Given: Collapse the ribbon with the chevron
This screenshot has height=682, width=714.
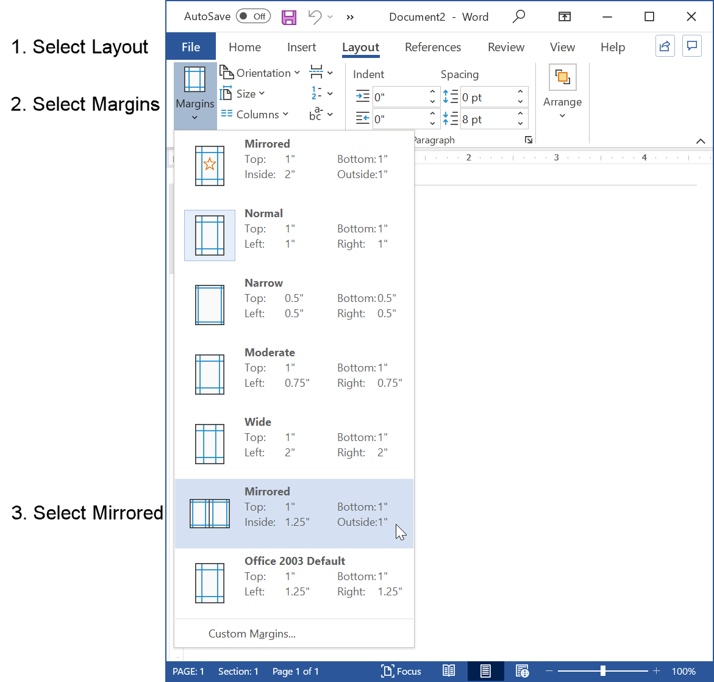Looking at the screenshot, I should (701, 141).
